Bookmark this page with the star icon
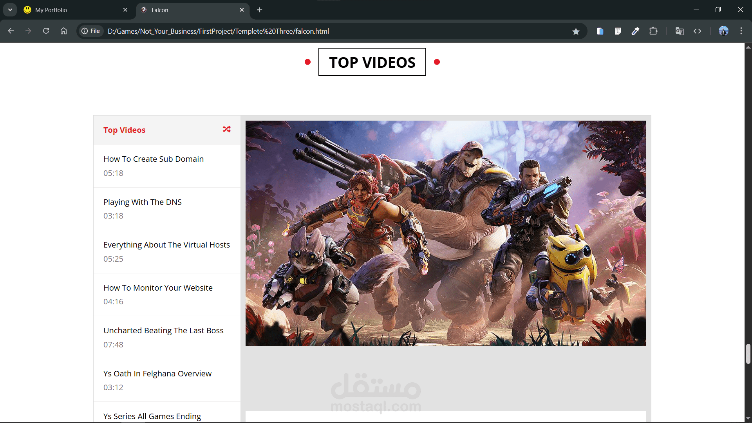The width and height of the screenshot is (752, 423). (576, 31)
